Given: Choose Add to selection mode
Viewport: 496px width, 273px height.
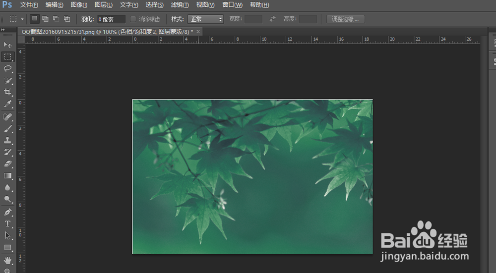Looking at the screenshot, I should (x=46, y=19).
